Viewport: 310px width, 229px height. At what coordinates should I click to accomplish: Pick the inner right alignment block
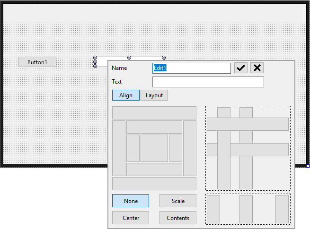coord(176,148)
